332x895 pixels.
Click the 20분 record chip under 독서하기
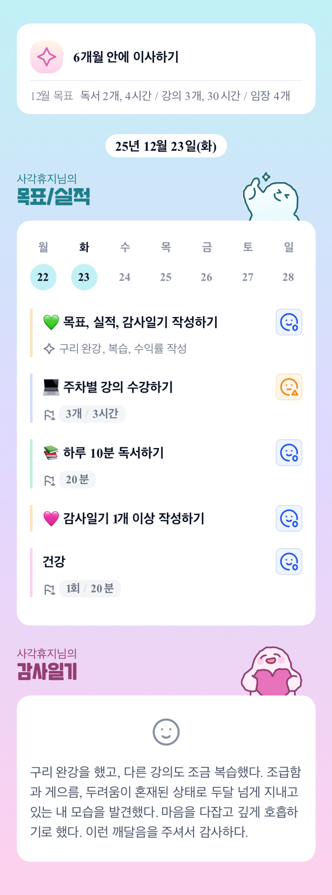[77, 479]
